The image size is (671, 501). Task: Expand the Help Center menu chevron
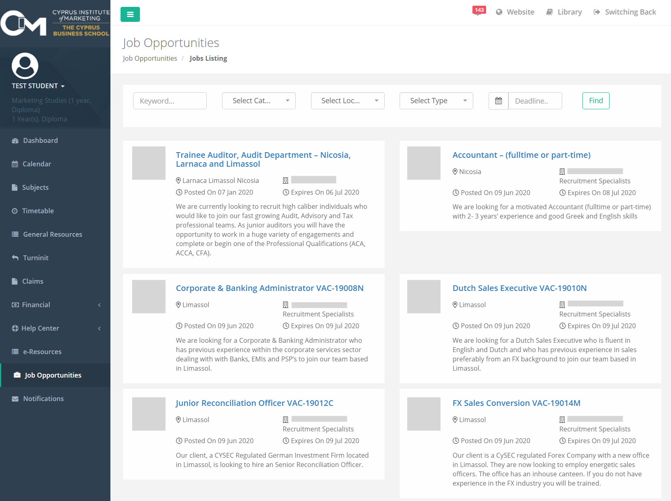pos(99,329)
